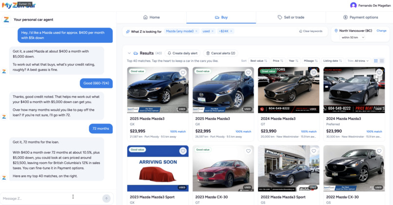Viewport: 393px width, 205px height.
Task: Open Fernando De Magellan profile avatar
Action: click(x=354, y=5)
